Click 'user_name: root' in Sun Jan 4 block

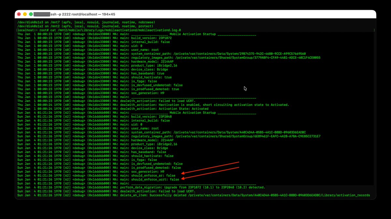point(145,129)
